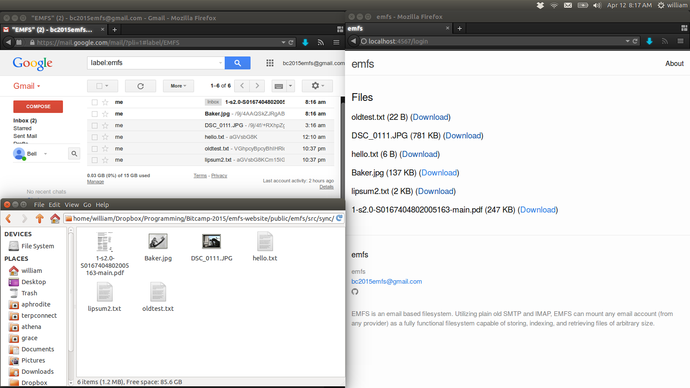Click About link on emfs page
The height and width of the screenshot is (388, 690).
pyautogui.click(x=674, y=63)
